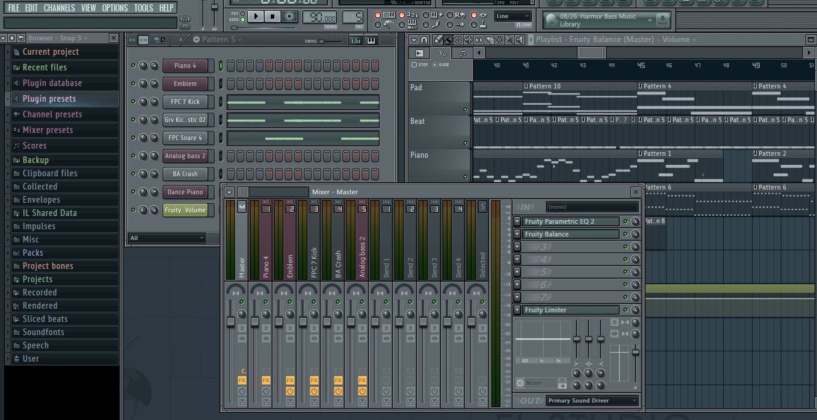This screenshot has width=817, height=420.
Task: Activate the Zoom magnifier tool in Playlist
Action: click(510, 40)
